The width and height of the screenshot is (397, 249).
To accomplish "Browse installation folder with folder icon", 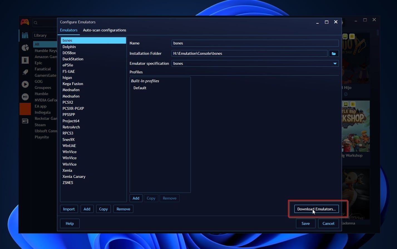I will tap(334, 53).
